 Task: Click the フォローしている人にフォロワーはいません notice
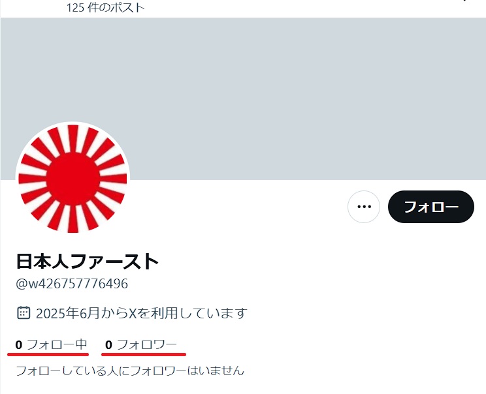[130, 371]
